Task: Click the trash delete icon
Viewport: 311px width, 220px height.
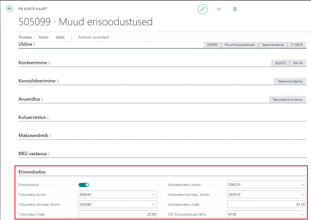Action: pos(235,9)
